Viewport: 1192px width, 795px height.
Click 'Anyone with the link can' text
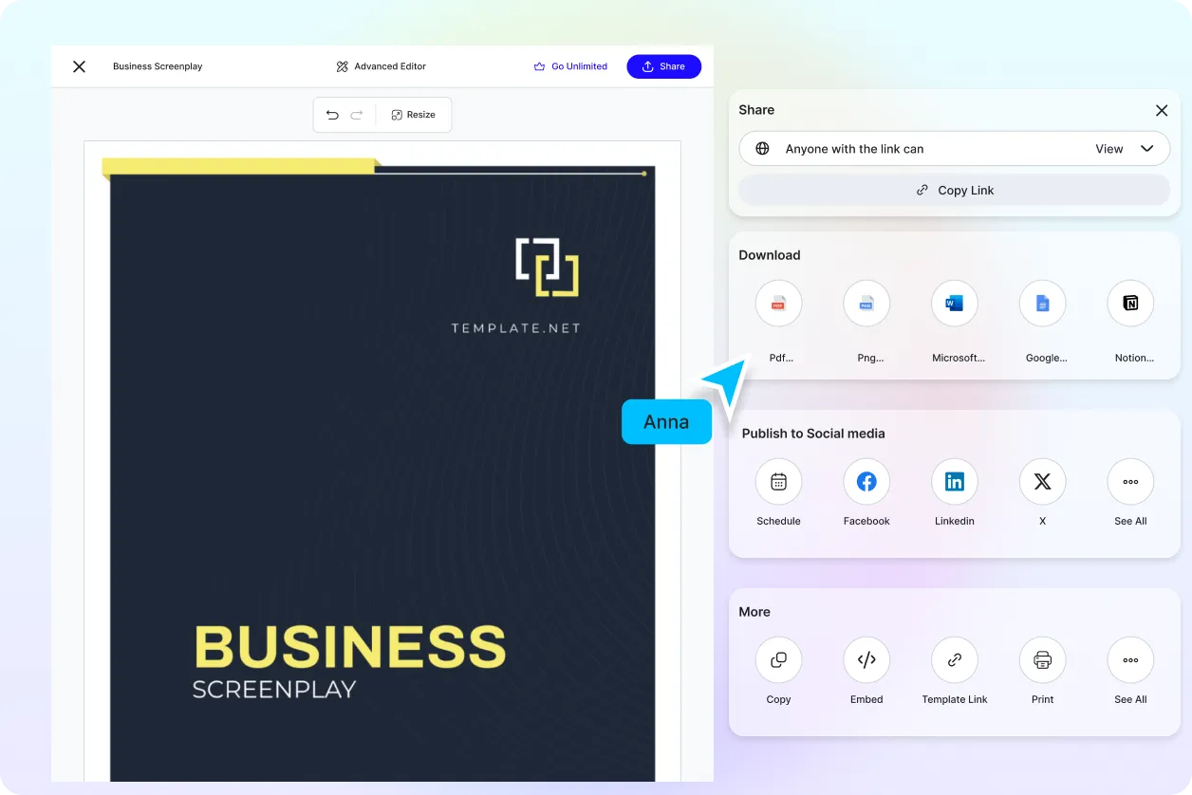854,149
